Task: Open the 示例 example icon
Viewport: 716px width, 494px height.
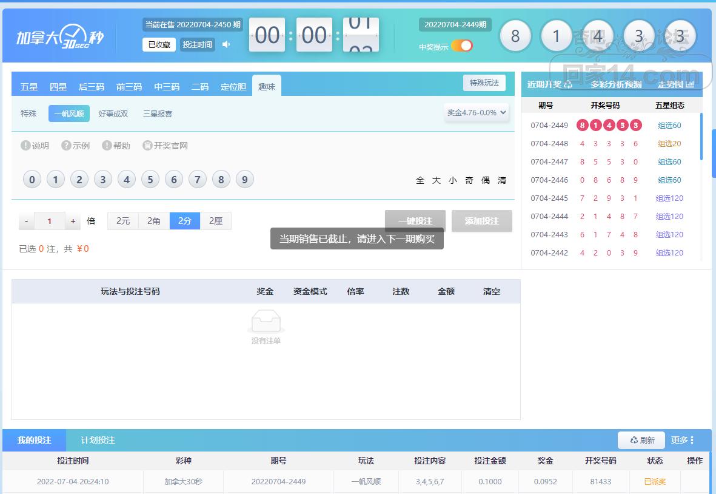Action: [66, 146]
